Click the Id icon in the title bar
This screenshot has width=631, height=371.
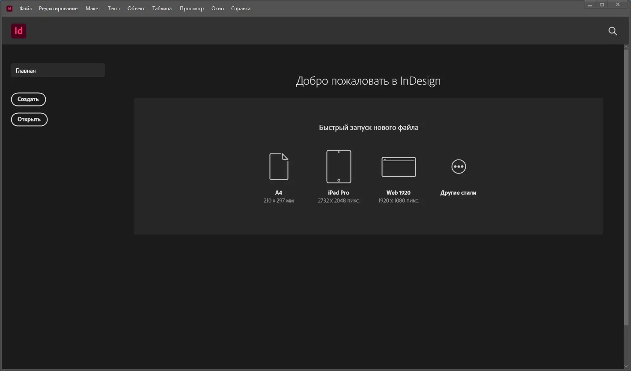click(x=9, y=8)
